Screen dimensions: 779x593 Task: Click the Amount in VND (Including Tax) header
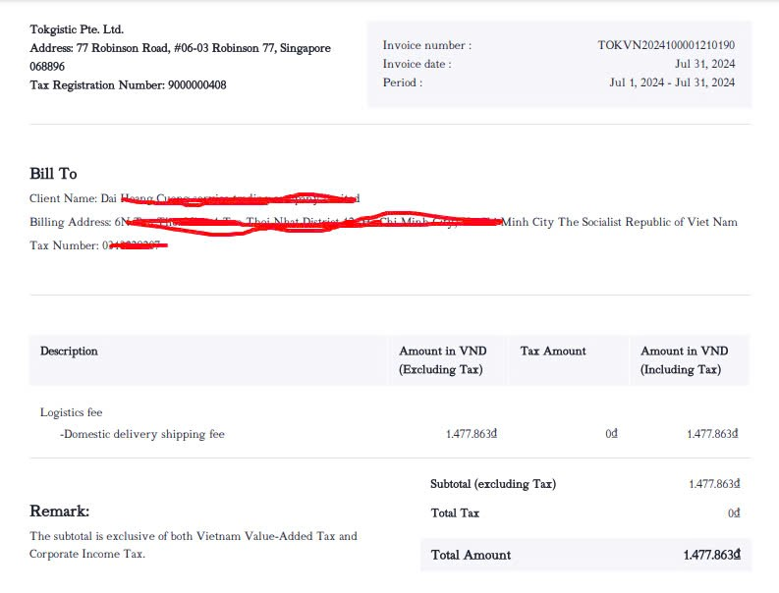click(684, 360)
